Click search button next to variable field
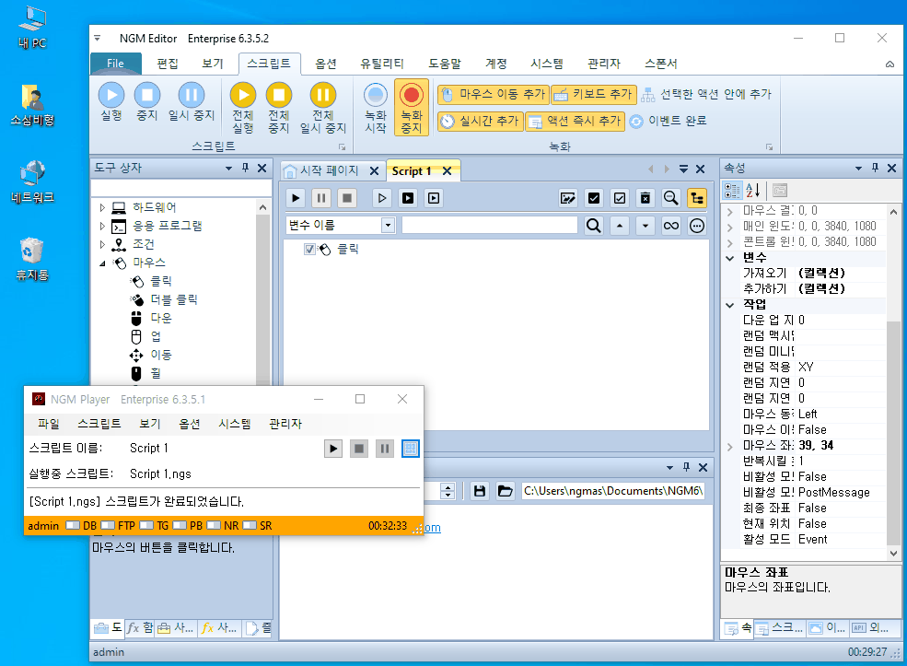Viewport: 907px width, 666px height. pos(594,225)
